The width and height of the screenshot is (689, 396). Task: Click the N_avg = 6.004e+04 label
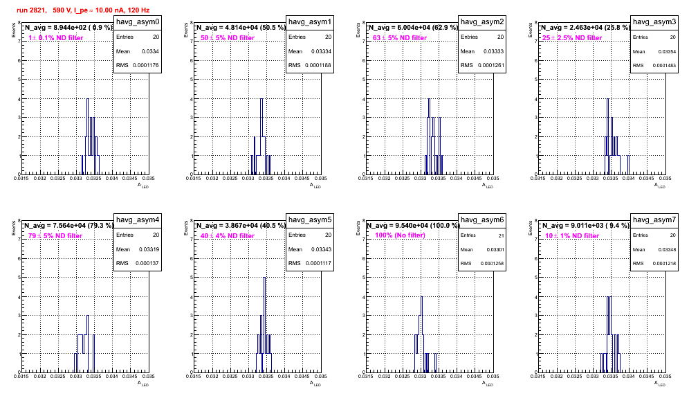point(412,28)
